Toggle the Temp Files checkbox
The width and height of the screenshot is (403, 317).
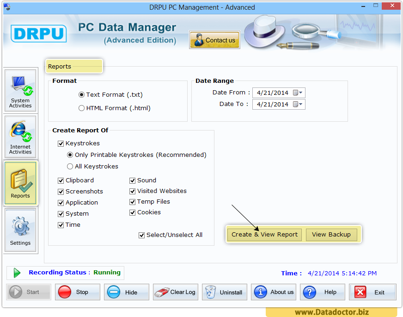click(x=132, y=202)
